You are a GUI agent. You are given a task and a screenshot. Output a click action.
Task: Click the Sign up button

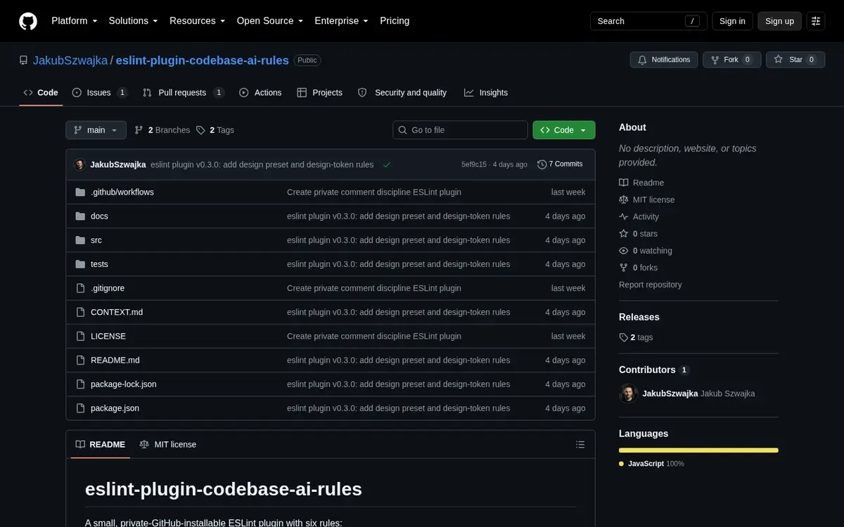click(779, 21)
